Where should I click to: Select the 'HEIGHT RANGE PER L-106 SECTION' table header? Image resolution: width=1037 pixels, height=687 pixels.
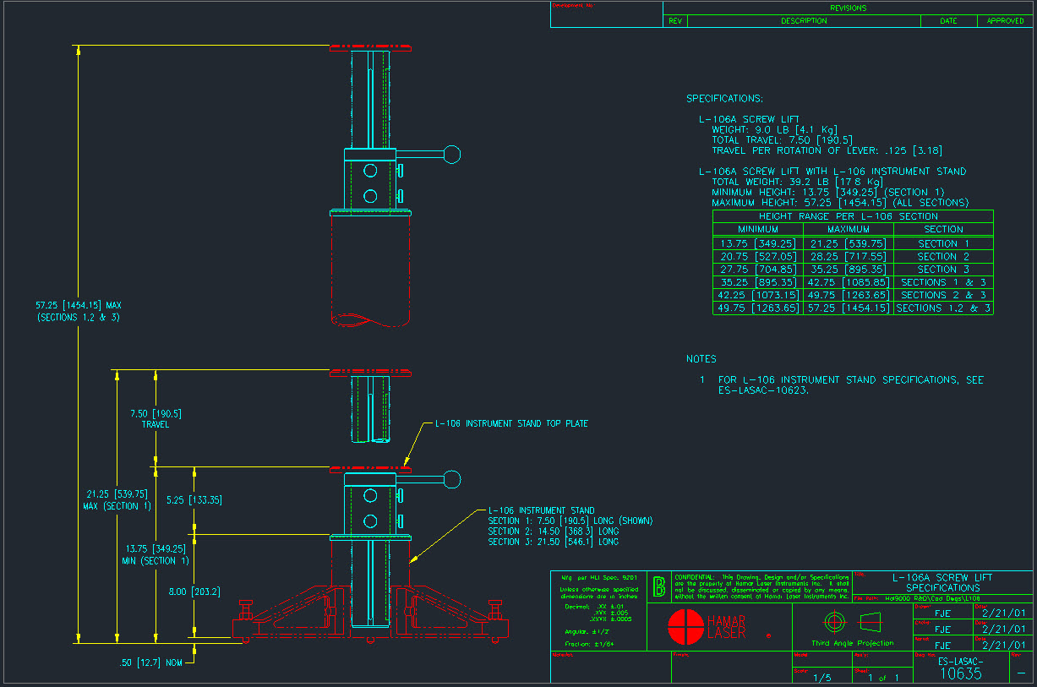click(853, 216)
